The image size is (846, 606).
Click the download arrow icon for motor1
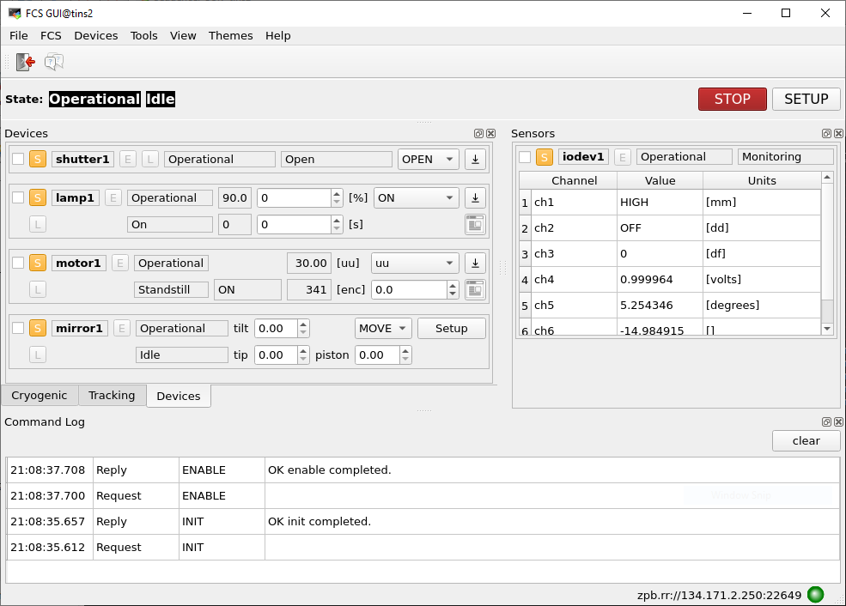pyautogui.click(x=475, y=264)
